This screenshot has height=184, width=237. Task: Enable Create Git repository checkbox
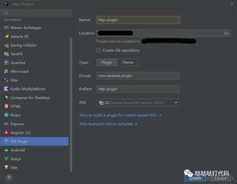[99, 50]
